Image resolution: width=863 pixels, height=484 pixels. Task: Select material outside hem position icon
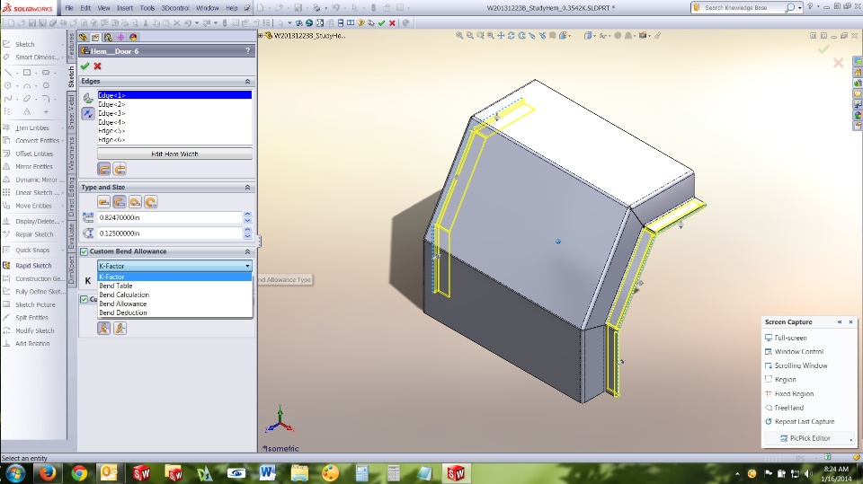point(120,169)
